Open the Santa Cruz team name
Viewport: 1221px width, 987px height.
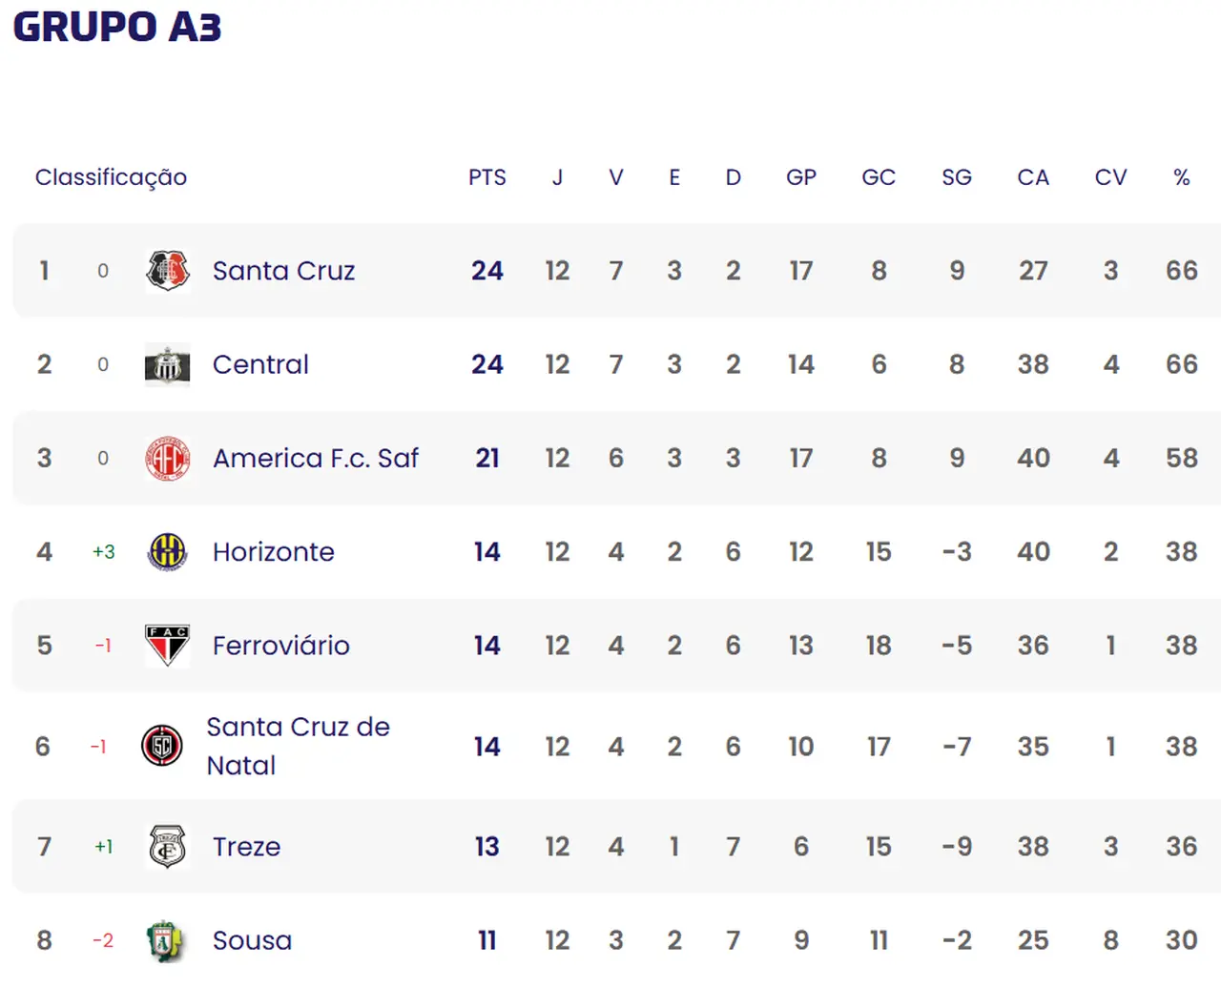(x=283, y=271)
